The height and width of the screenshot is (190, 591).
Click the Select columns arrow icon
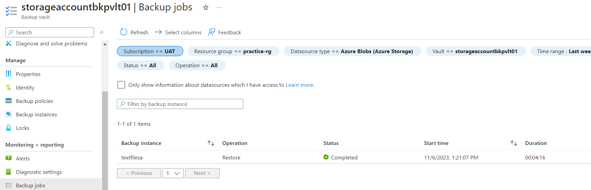click(158, 32)
